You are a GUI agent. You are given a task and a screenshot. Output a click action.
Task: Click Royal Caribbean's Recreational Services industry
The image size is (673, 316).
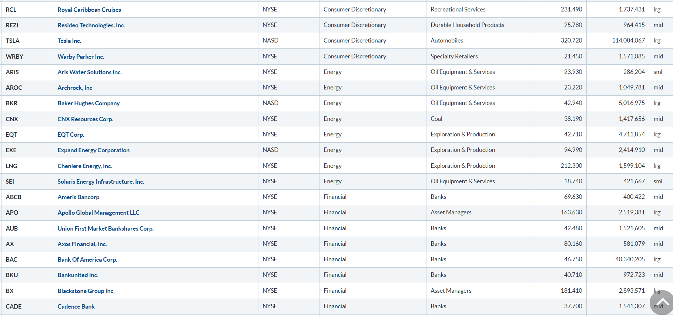click(458, 10)
